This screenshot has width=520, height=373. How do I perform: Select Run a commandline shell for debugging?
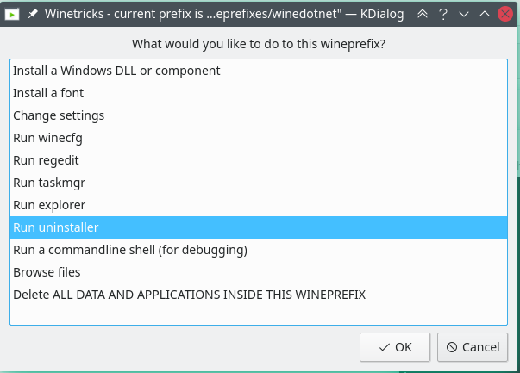point(130,250)
